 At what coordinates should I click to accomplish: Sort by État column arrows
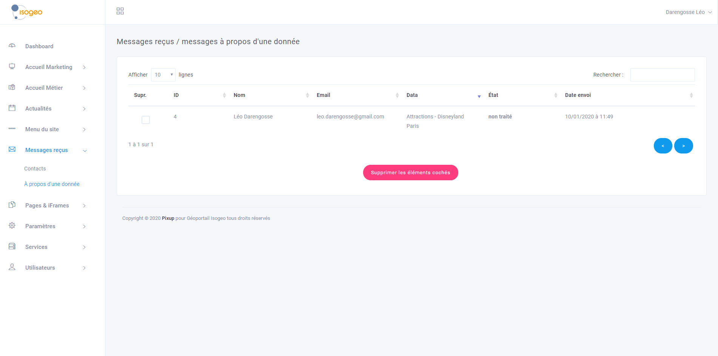(x=556, y=95)
